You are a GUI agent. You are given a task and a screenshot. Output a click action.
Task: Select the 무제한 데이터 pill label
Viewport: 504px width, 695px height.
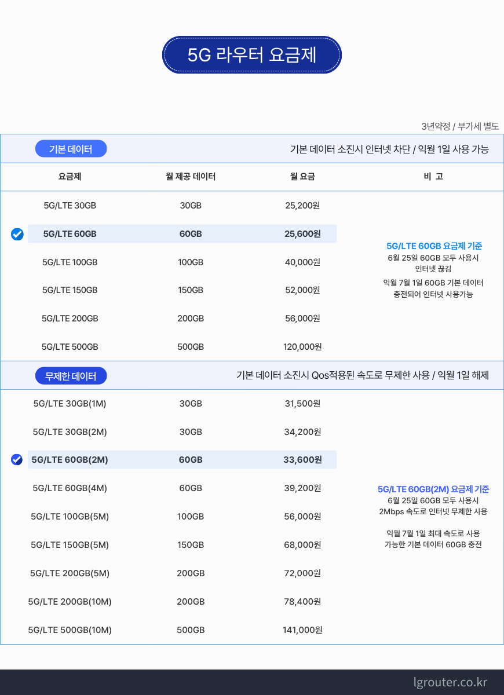point(71,376)
